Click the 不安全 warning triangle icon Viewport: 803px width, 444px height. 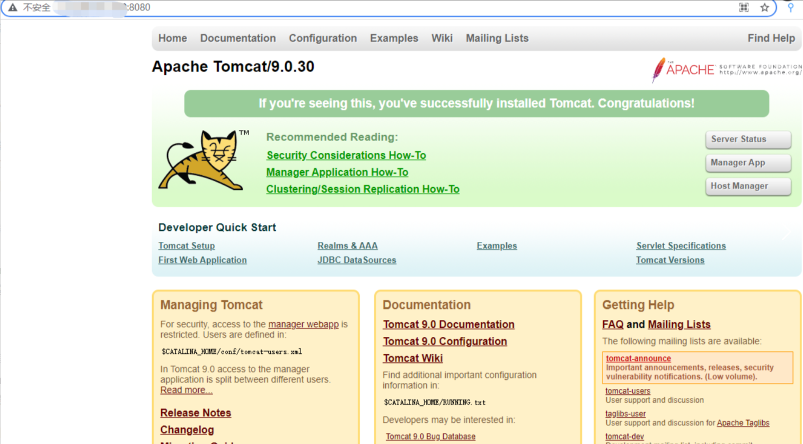[x=12, y=7]
